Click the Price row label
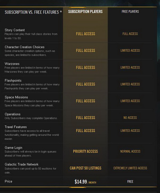 (9, 182)
